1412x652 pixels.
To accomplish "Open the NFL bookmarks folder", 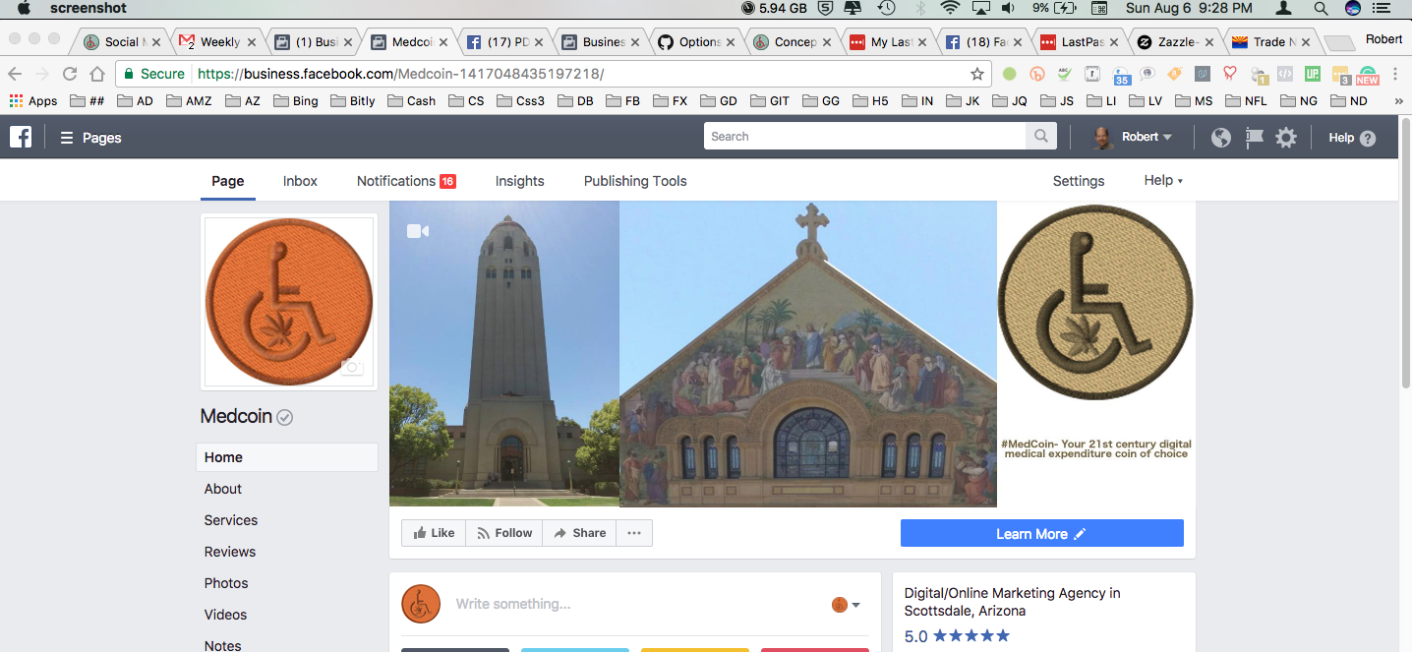I will (1246, 100).
